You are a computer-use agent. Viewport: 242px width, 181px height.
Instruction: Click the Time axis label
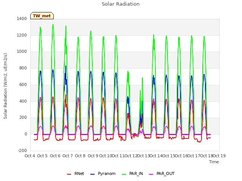[x=214, y=162]
